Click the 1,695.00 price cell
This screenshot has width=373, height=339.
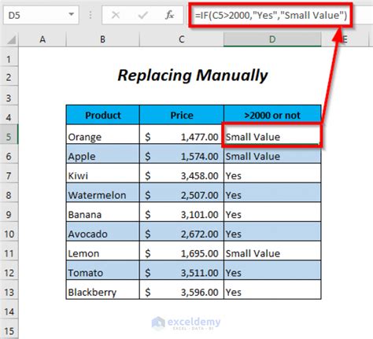pyautogui.click(x=182, y=251)
